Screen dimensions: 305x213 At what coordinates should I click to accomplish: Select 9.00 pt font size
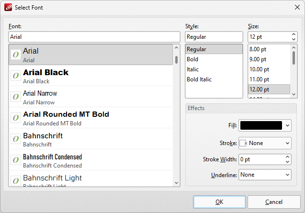269,59
